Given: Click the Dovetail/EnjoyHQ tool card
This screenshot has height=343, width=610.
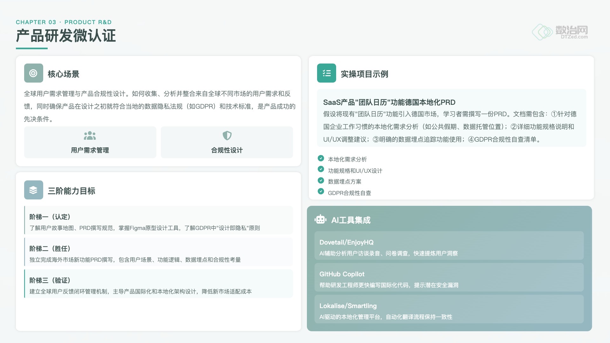Looking at the screenshot, I should tap(449, 245).
